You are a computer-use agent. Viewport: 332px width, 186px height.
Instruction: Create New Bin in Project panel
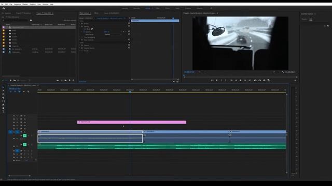click(66, 81)
